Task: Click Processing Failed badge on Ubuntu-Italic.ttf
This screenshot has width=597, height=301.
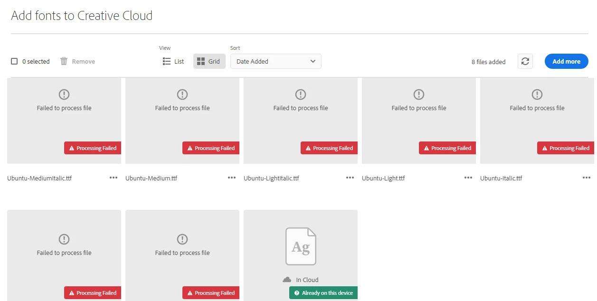Action: coord(566,148)
